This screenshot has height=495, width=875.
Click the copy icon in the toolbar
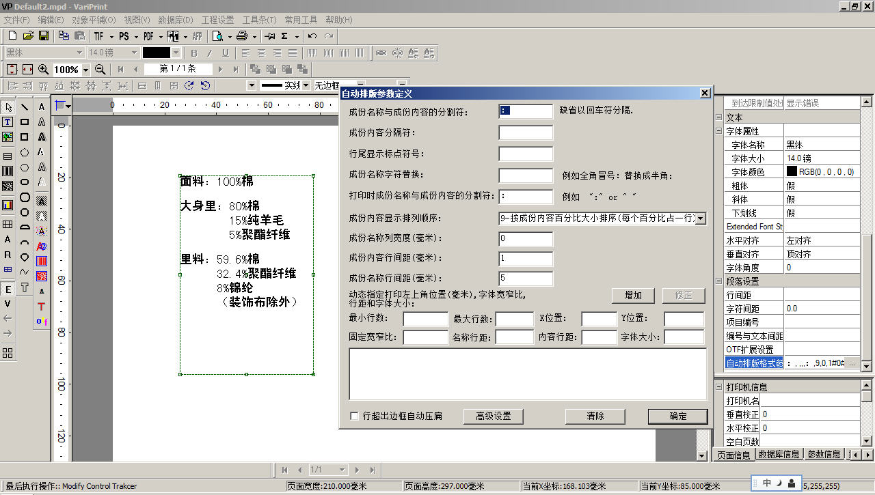(64, 36)
